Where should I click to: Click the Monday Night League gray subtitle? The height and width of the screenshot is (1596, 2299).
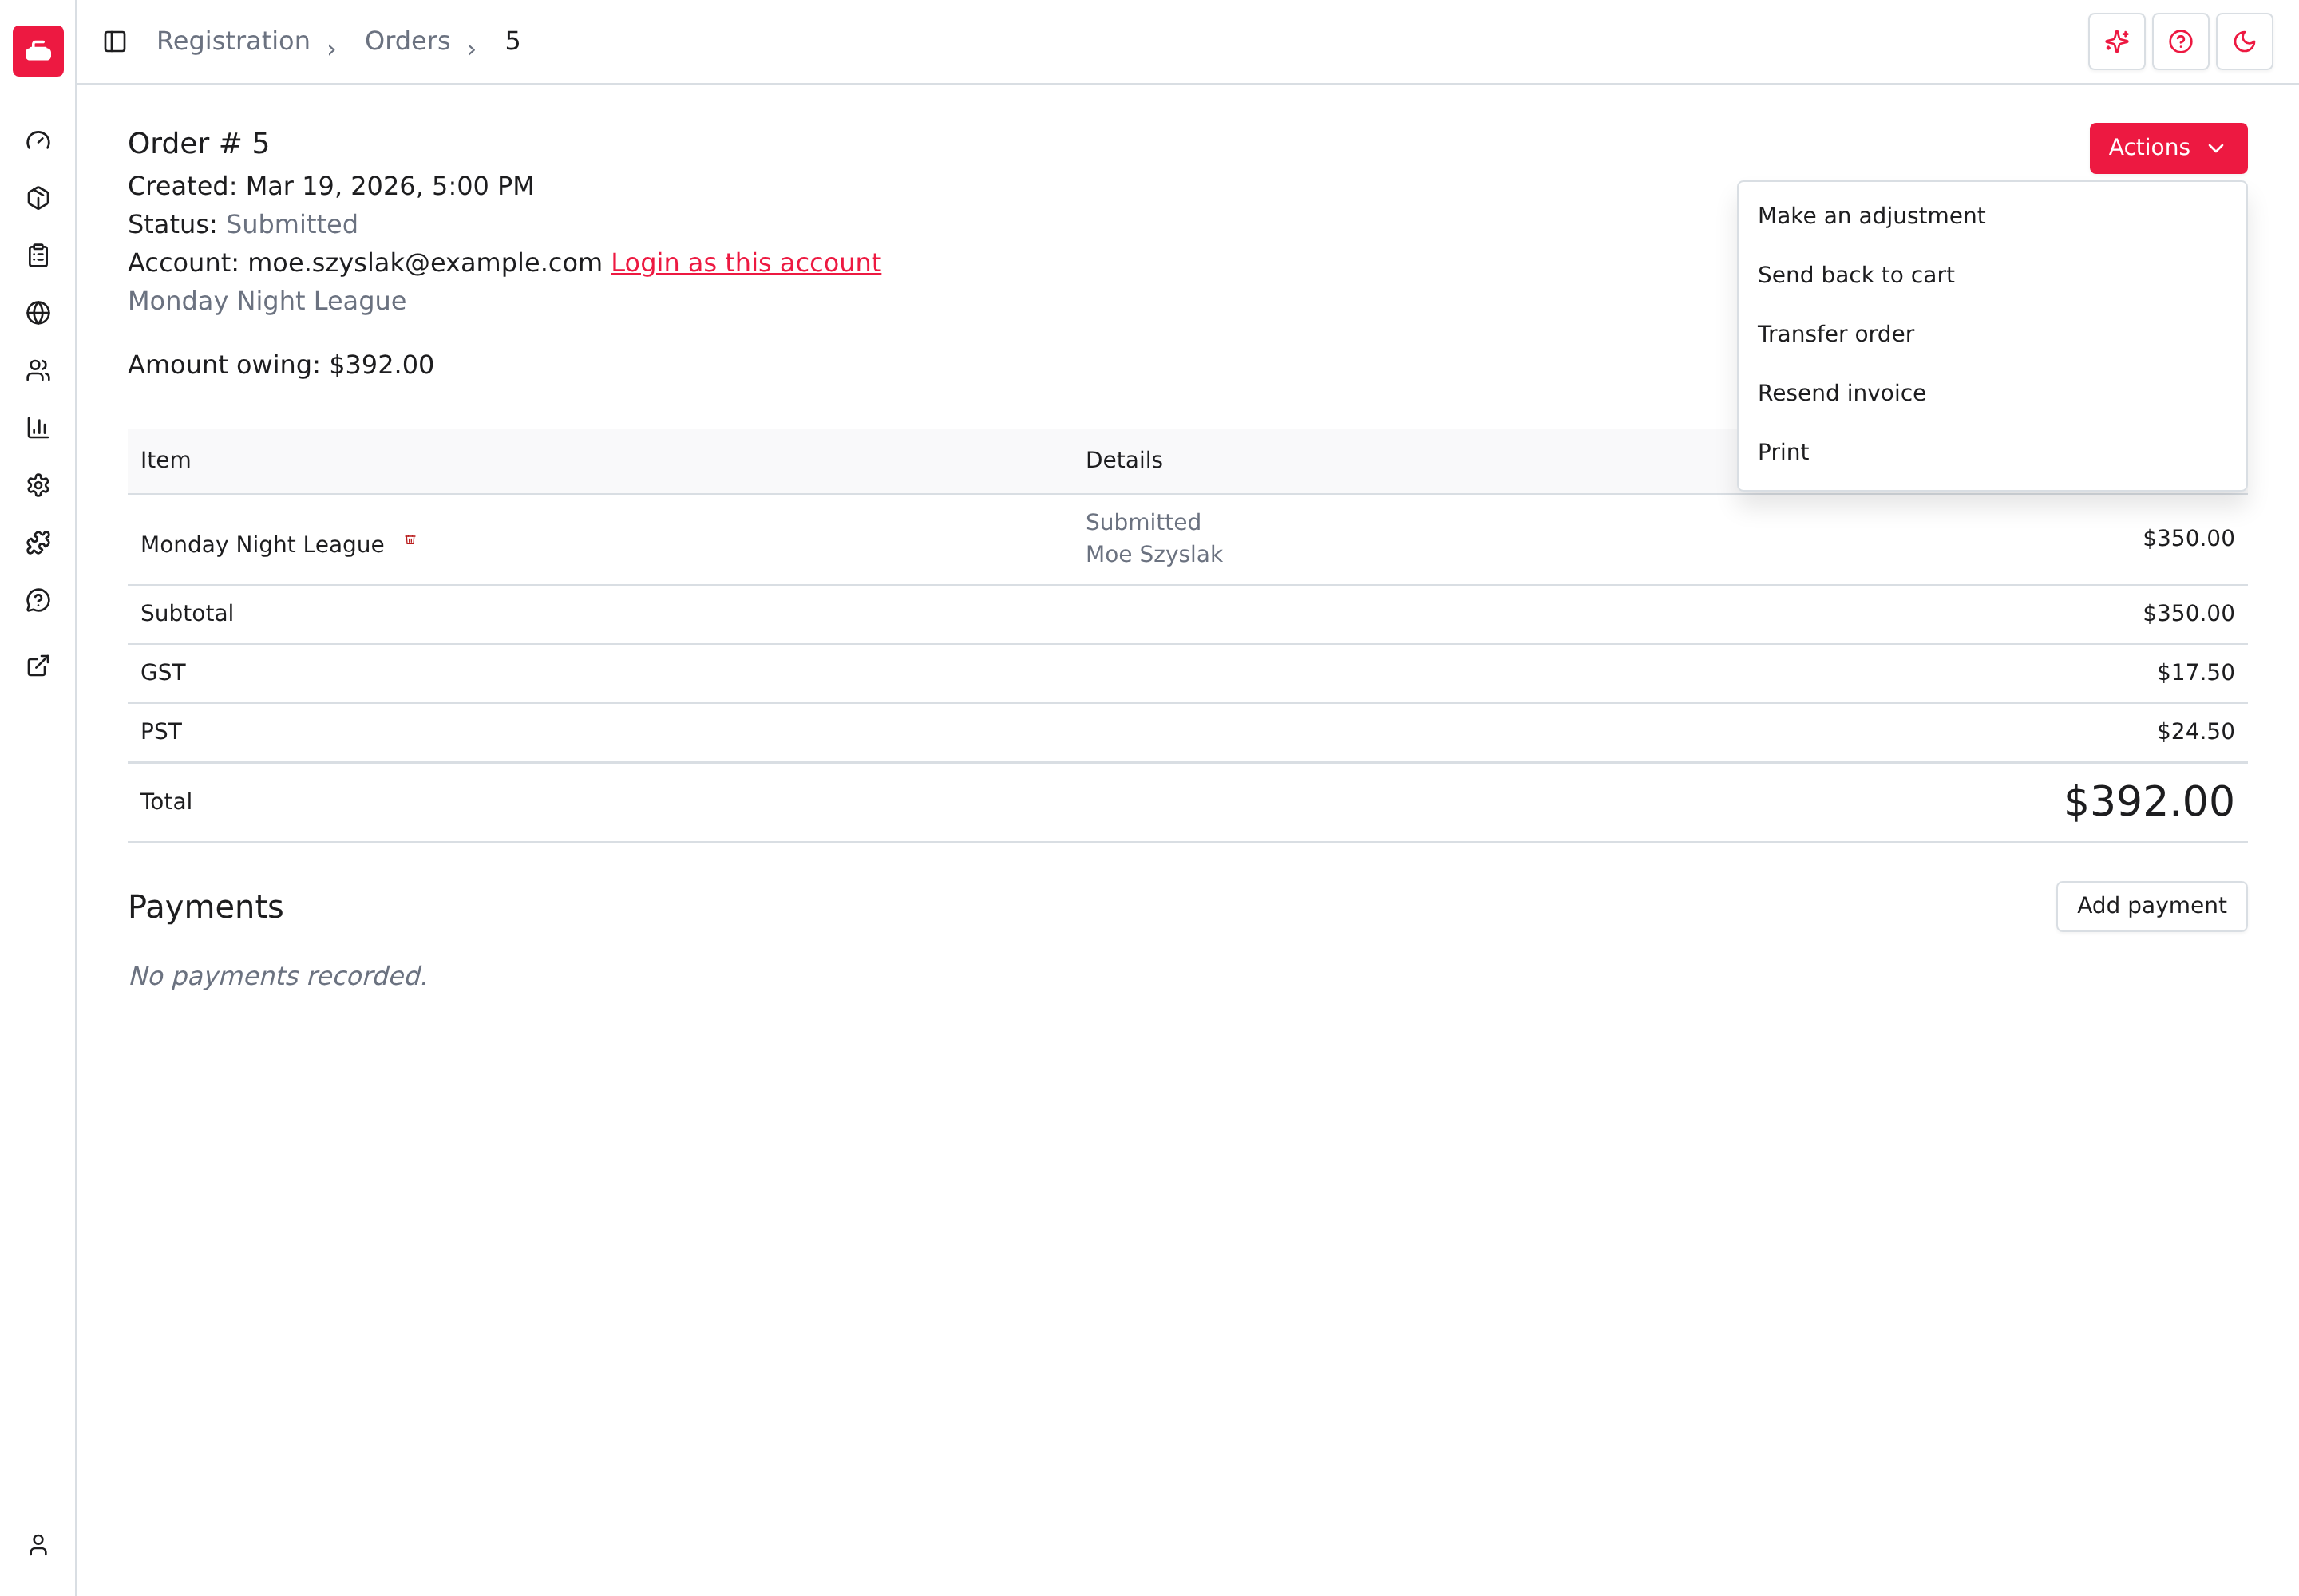point(267,301)
